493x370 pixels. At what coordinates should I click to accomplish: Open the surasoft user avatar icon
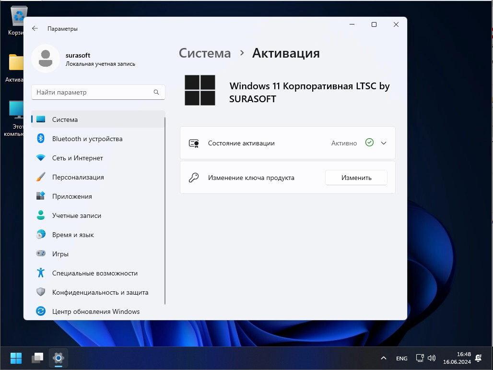click(x=46, y=59)
